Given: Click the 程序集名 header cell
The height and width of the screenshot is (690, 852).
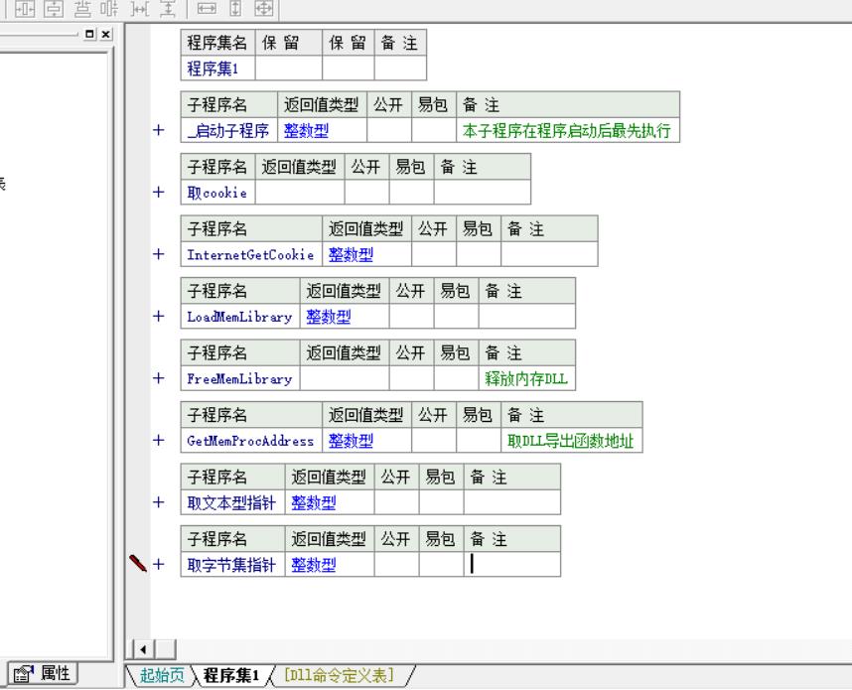Looking at the screenshot, I should coord(217,43).
